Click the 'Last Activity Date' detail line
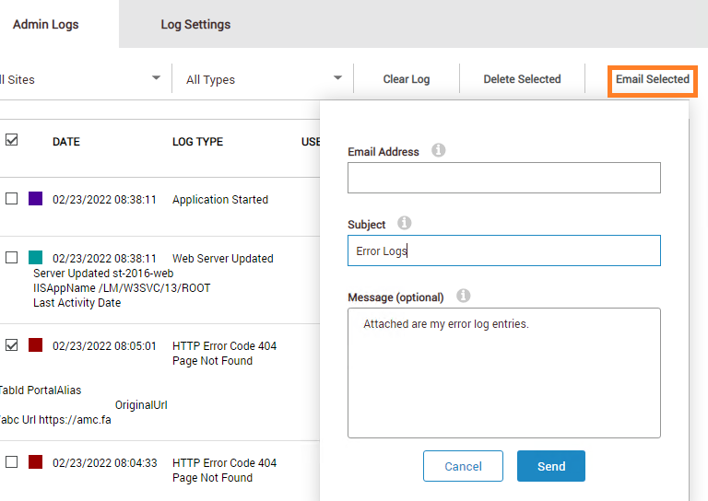This screenshot has height=501, width=708. [x=77, y=303]
